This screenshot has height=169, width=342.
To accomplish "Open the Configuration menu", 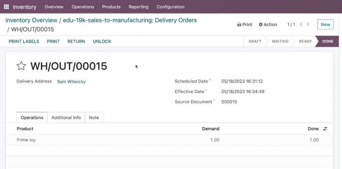I will [x=170, y=7].
